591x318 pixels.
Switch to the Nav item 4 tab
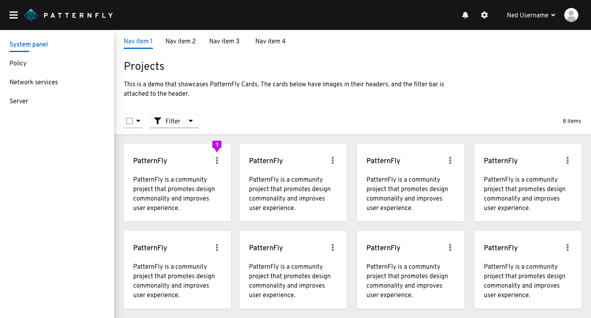click(x=271, y=41)
